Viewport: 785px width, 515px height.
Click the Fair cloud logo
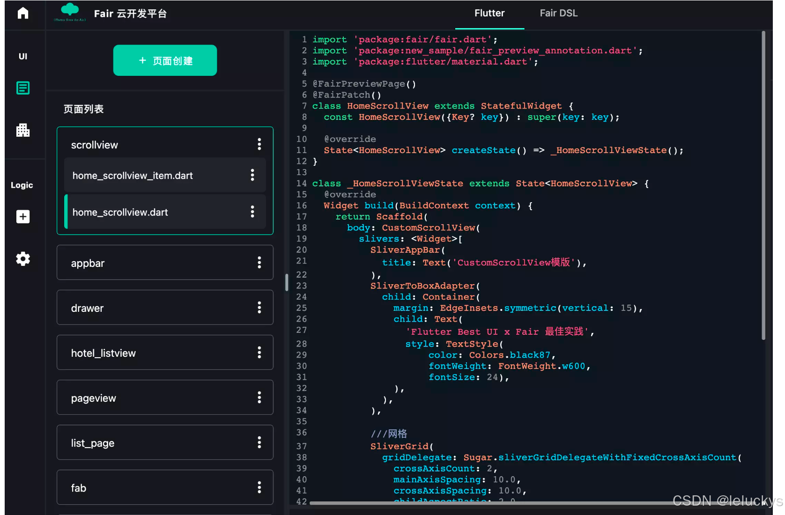tap(69, 13)
